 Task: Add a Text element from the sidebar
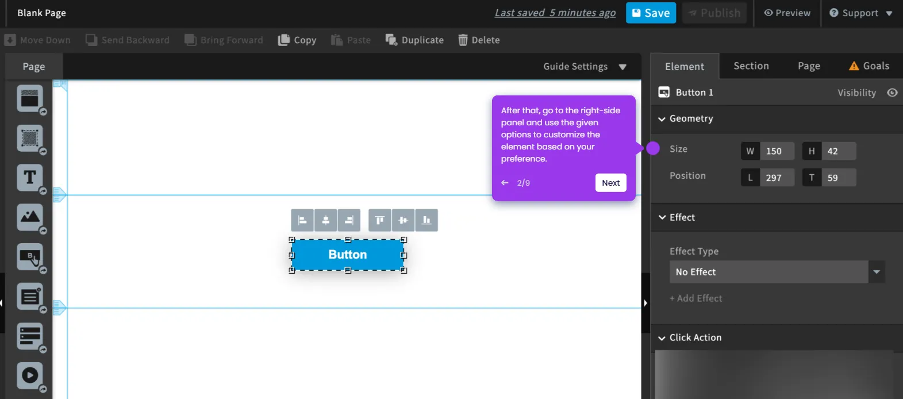pos(30,178)
